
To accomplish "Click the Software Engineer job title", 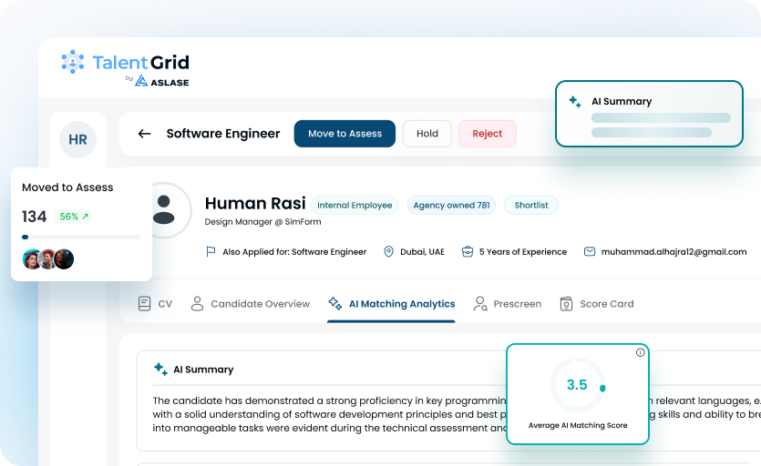I will click(x=223, y=134).
